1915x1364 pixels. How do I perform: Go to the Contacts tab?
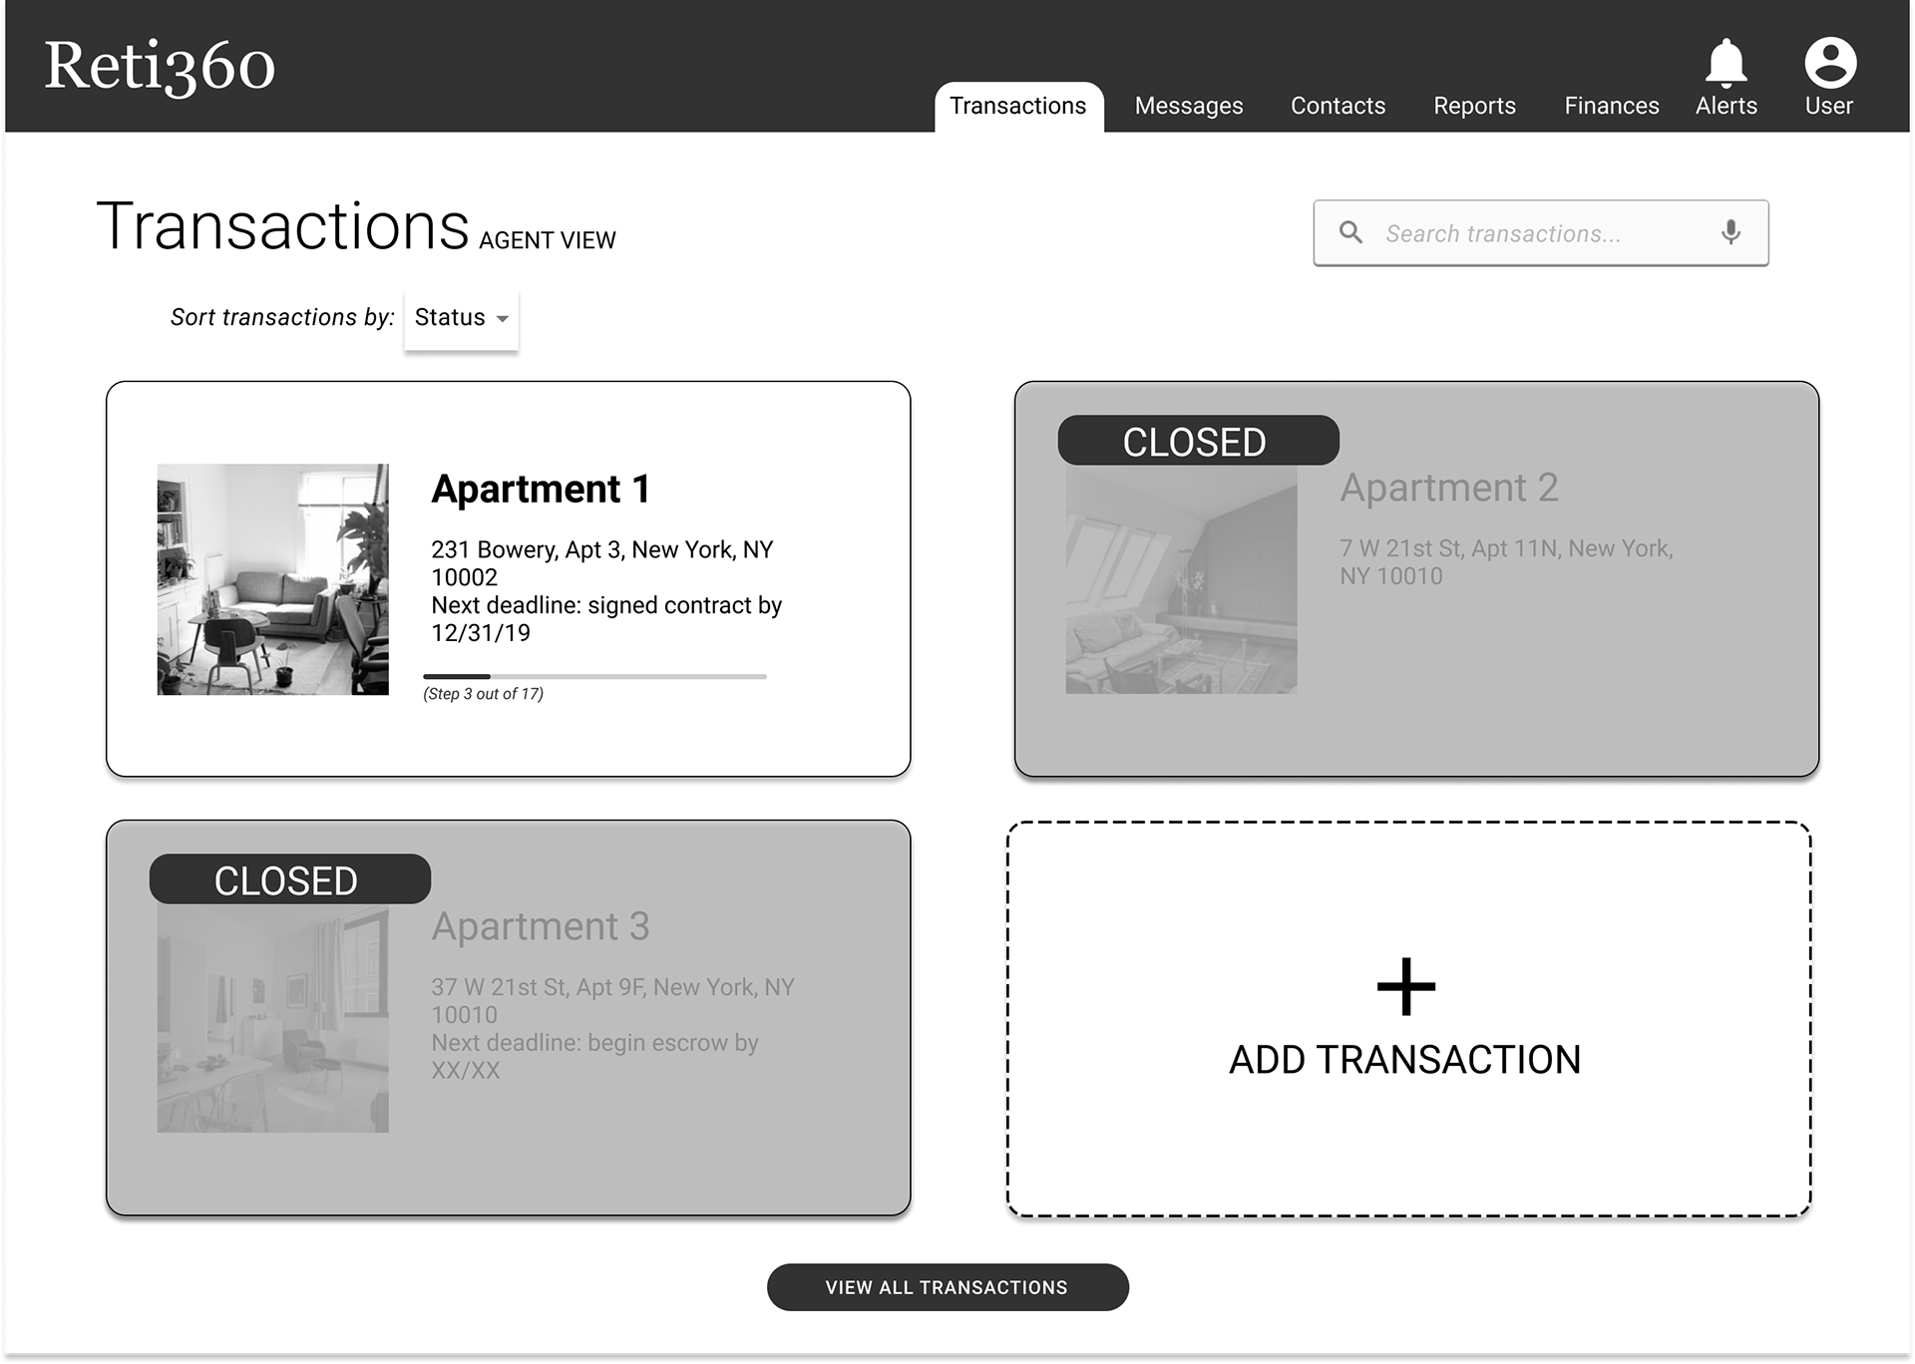click(x=1339, y=106)
